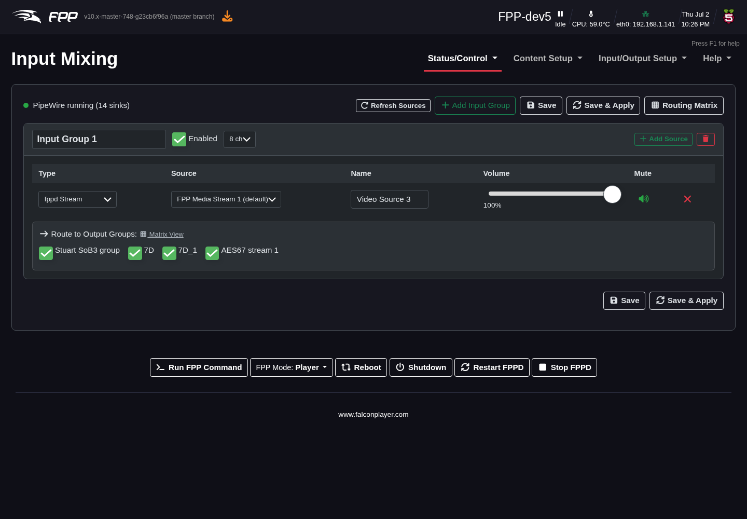Click Run FPP Command button
Viewport: 747px width, 519px height.
(199, 367)
